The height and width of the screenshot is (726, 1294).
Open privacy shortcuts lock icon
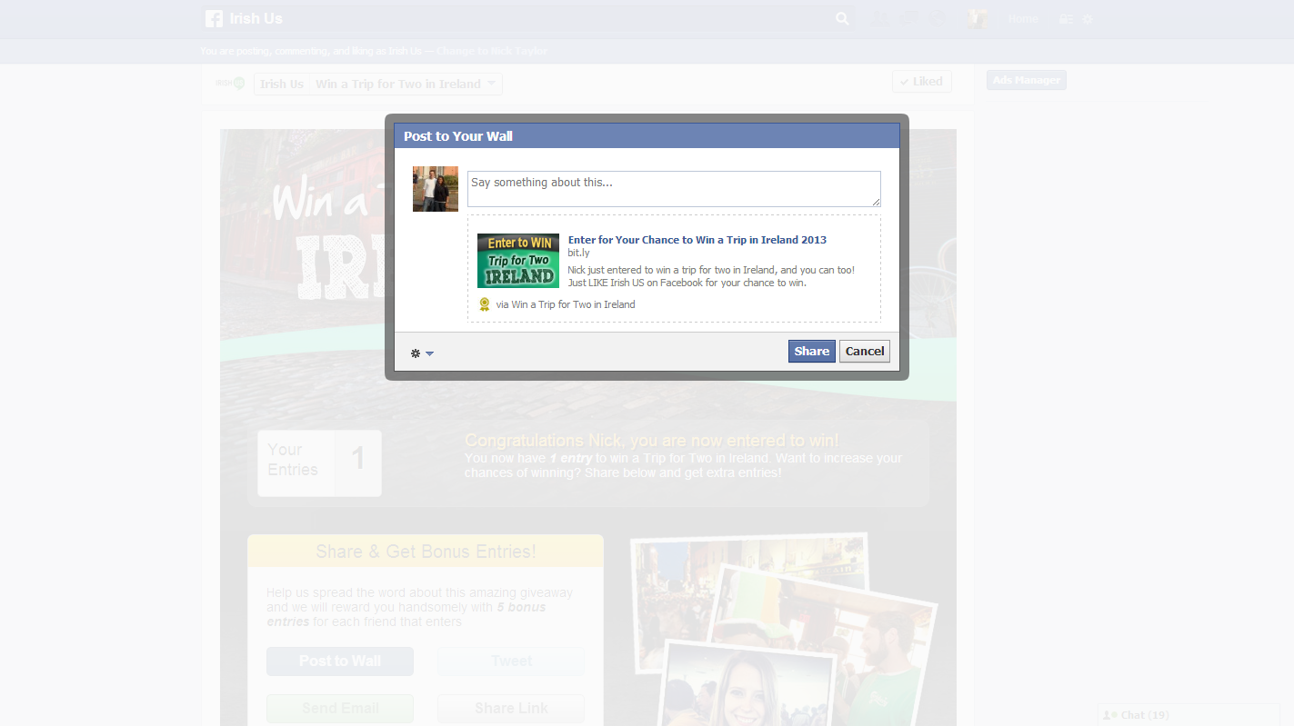(x=1066, y=19)
